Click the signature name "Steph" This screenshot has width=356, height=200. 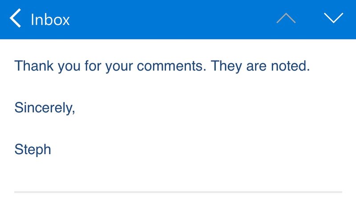pyautogui.click(x=32, y=149)
